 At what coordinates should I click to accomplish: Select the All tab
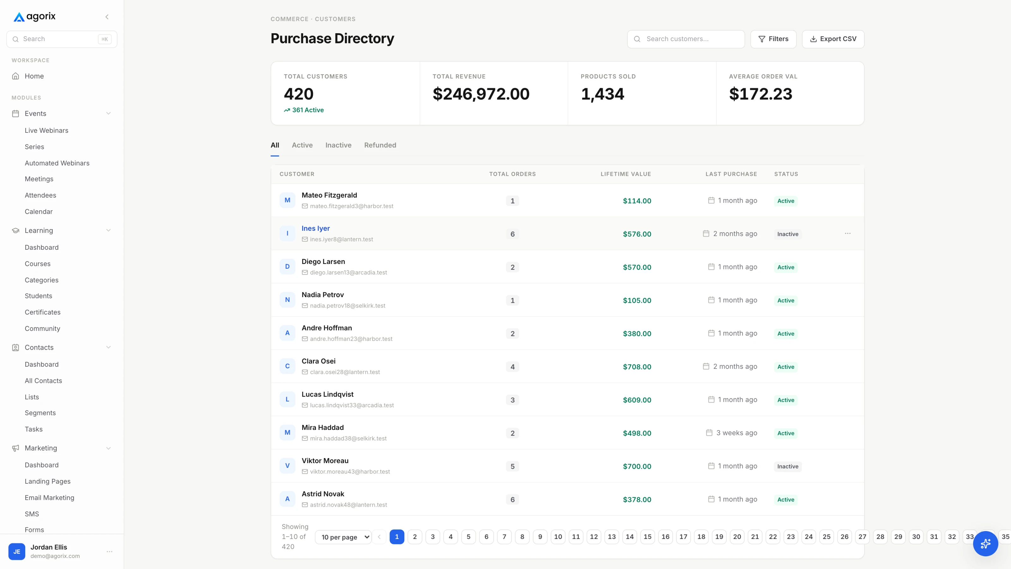pos(275,145)
